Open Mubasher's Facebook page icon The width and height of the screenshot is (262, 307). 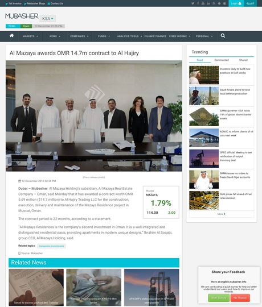pyautogui.click(x=198, y=3)
